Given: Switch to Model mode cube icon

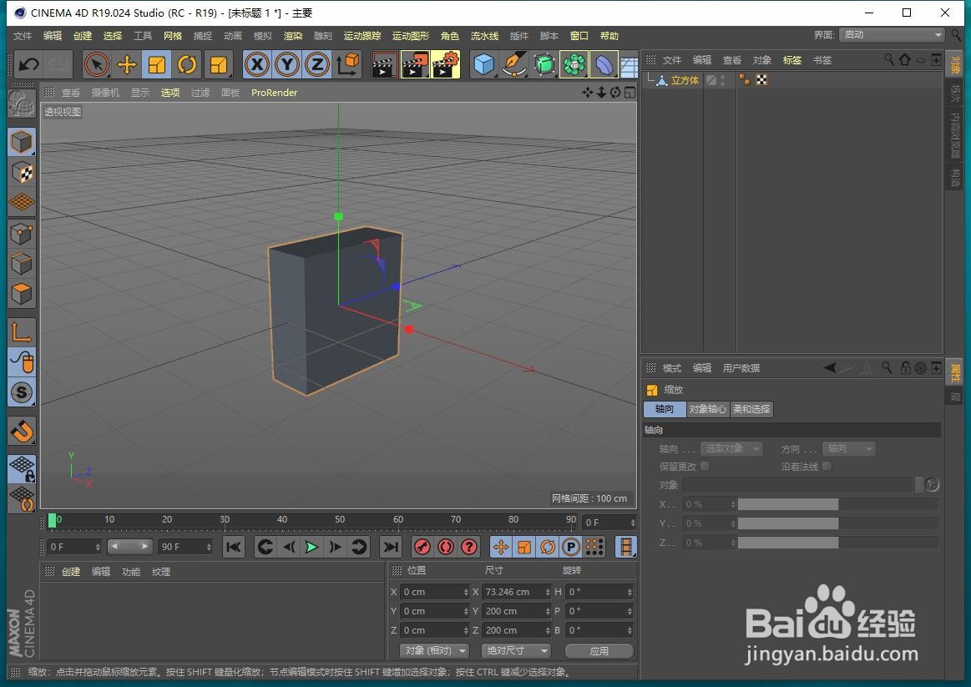Looking at the screenshot, I should click(x=22, y=143).
